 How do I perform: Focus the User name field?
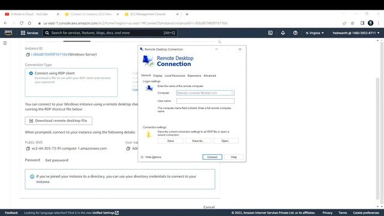pyautogui.click(x=205, y=101)
